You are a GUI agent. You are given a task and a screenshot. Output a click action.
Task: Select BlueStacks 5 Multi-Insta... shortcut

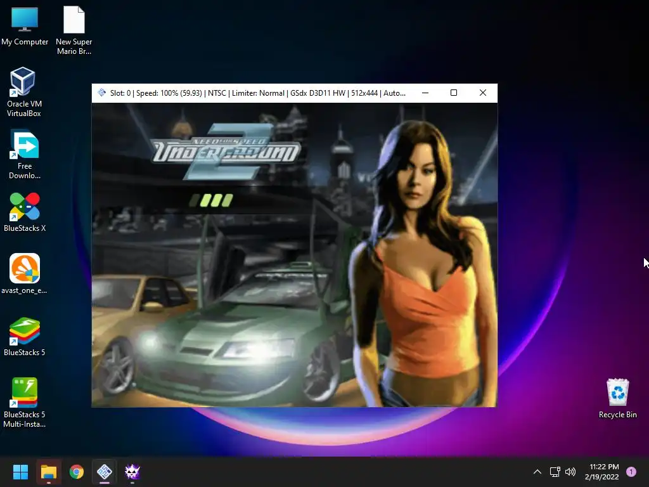[25, 403]
